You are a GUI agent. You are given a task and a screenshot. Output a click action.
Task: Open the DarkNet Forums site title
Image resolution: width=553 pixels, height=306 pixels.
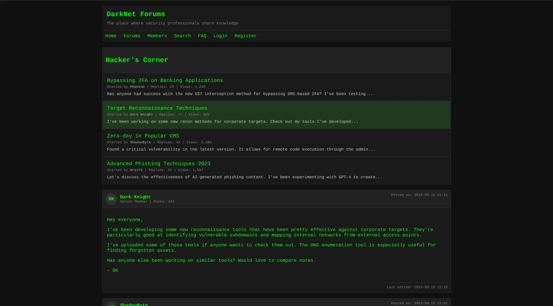coord(136,14)
